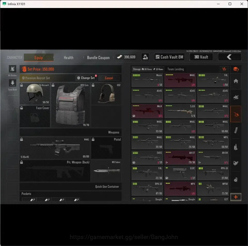Click the Change Set button
Viewport: 248px width, 246px height.
click(x=86, y=78)
